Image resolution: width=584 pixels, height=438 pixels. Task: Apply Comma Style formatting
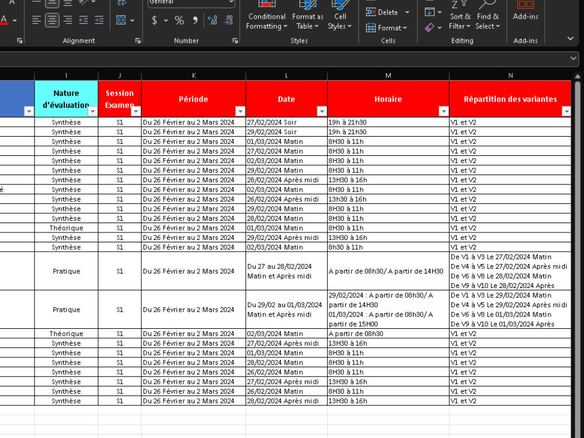click(194, 19)
